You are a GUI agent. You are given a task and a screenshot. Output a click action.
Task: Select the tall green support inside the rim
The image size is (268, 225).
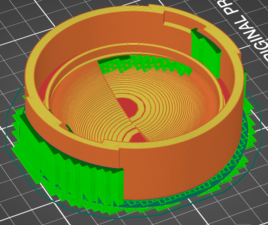pyautogui.click(x=206, y=53)
